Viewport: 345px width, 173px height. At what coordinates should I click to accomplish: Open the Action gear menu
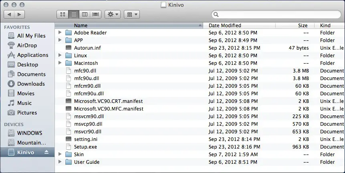(x=113, y=14)
